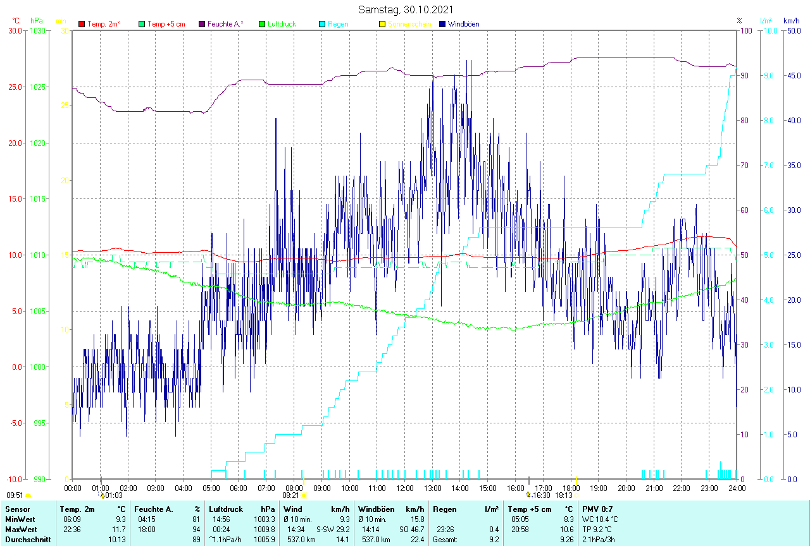Click the '24:00' time axis label

737,488
